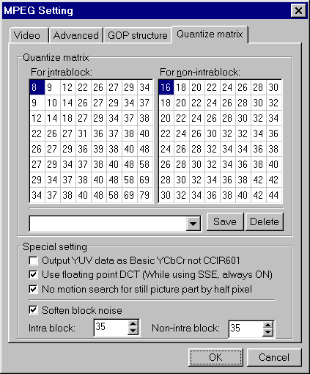Decrease Intra block value with down arrow
Viewport: 310px width, 374px height.
[x=133, y=331]
